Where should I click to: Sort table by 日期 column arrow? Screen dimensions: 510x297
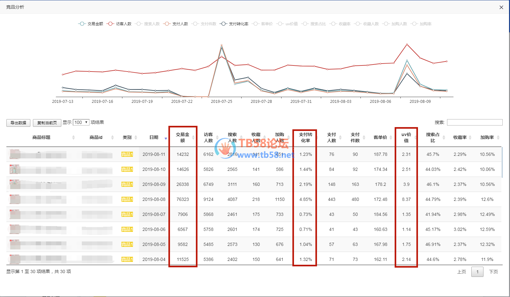(166, 138)
